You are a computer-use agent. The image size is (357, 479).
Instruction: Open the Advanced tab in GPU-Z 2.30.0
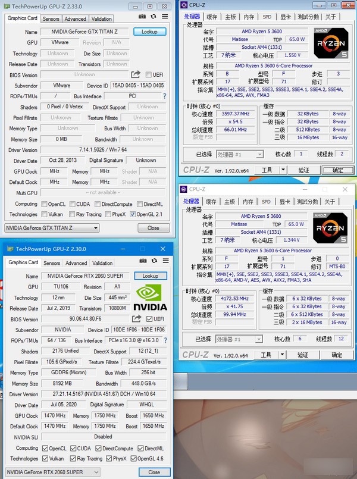point(76,263)
